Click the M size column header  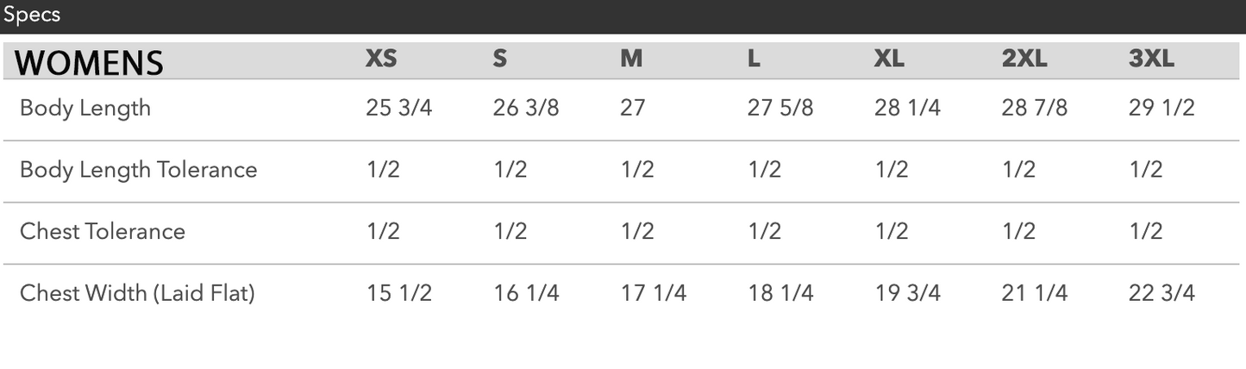point(631,59)
